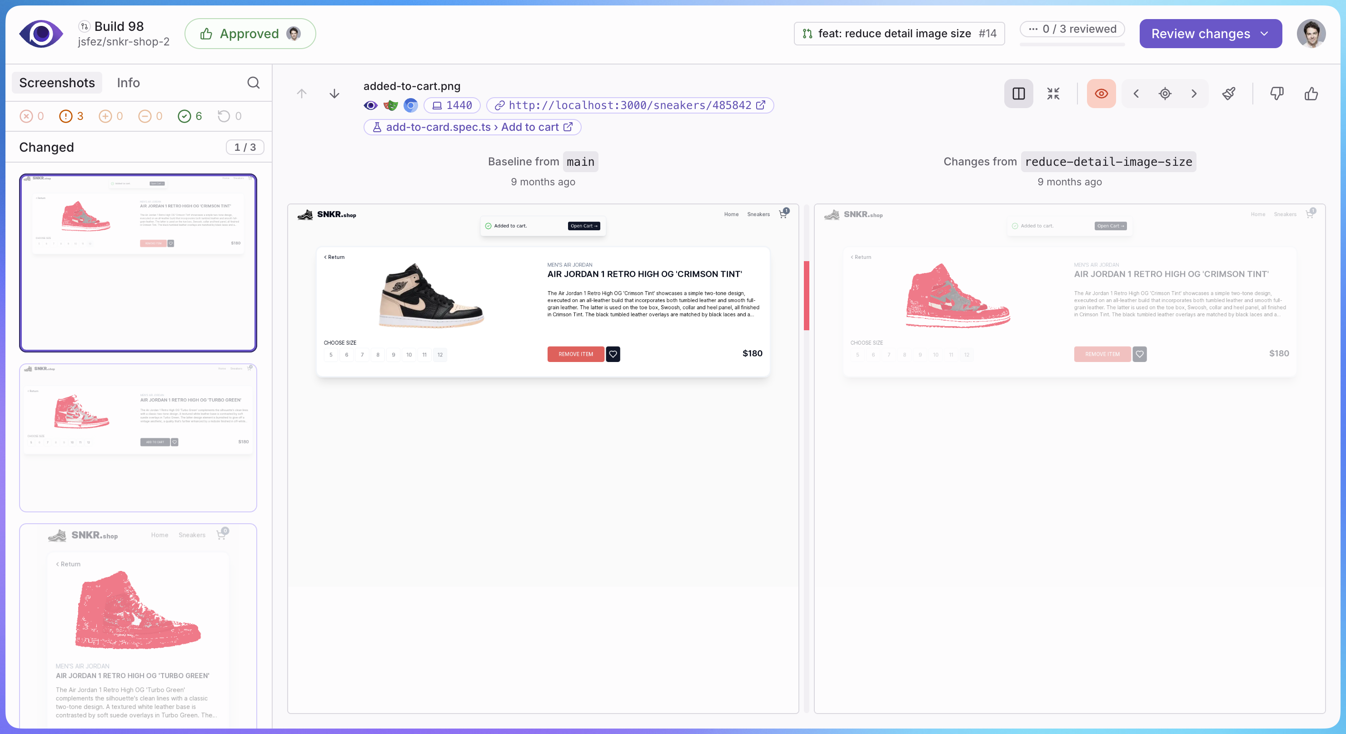Go to next change chevron
The width and height of the screenshot is (1346, 734).
click(x=1194, y=94)
